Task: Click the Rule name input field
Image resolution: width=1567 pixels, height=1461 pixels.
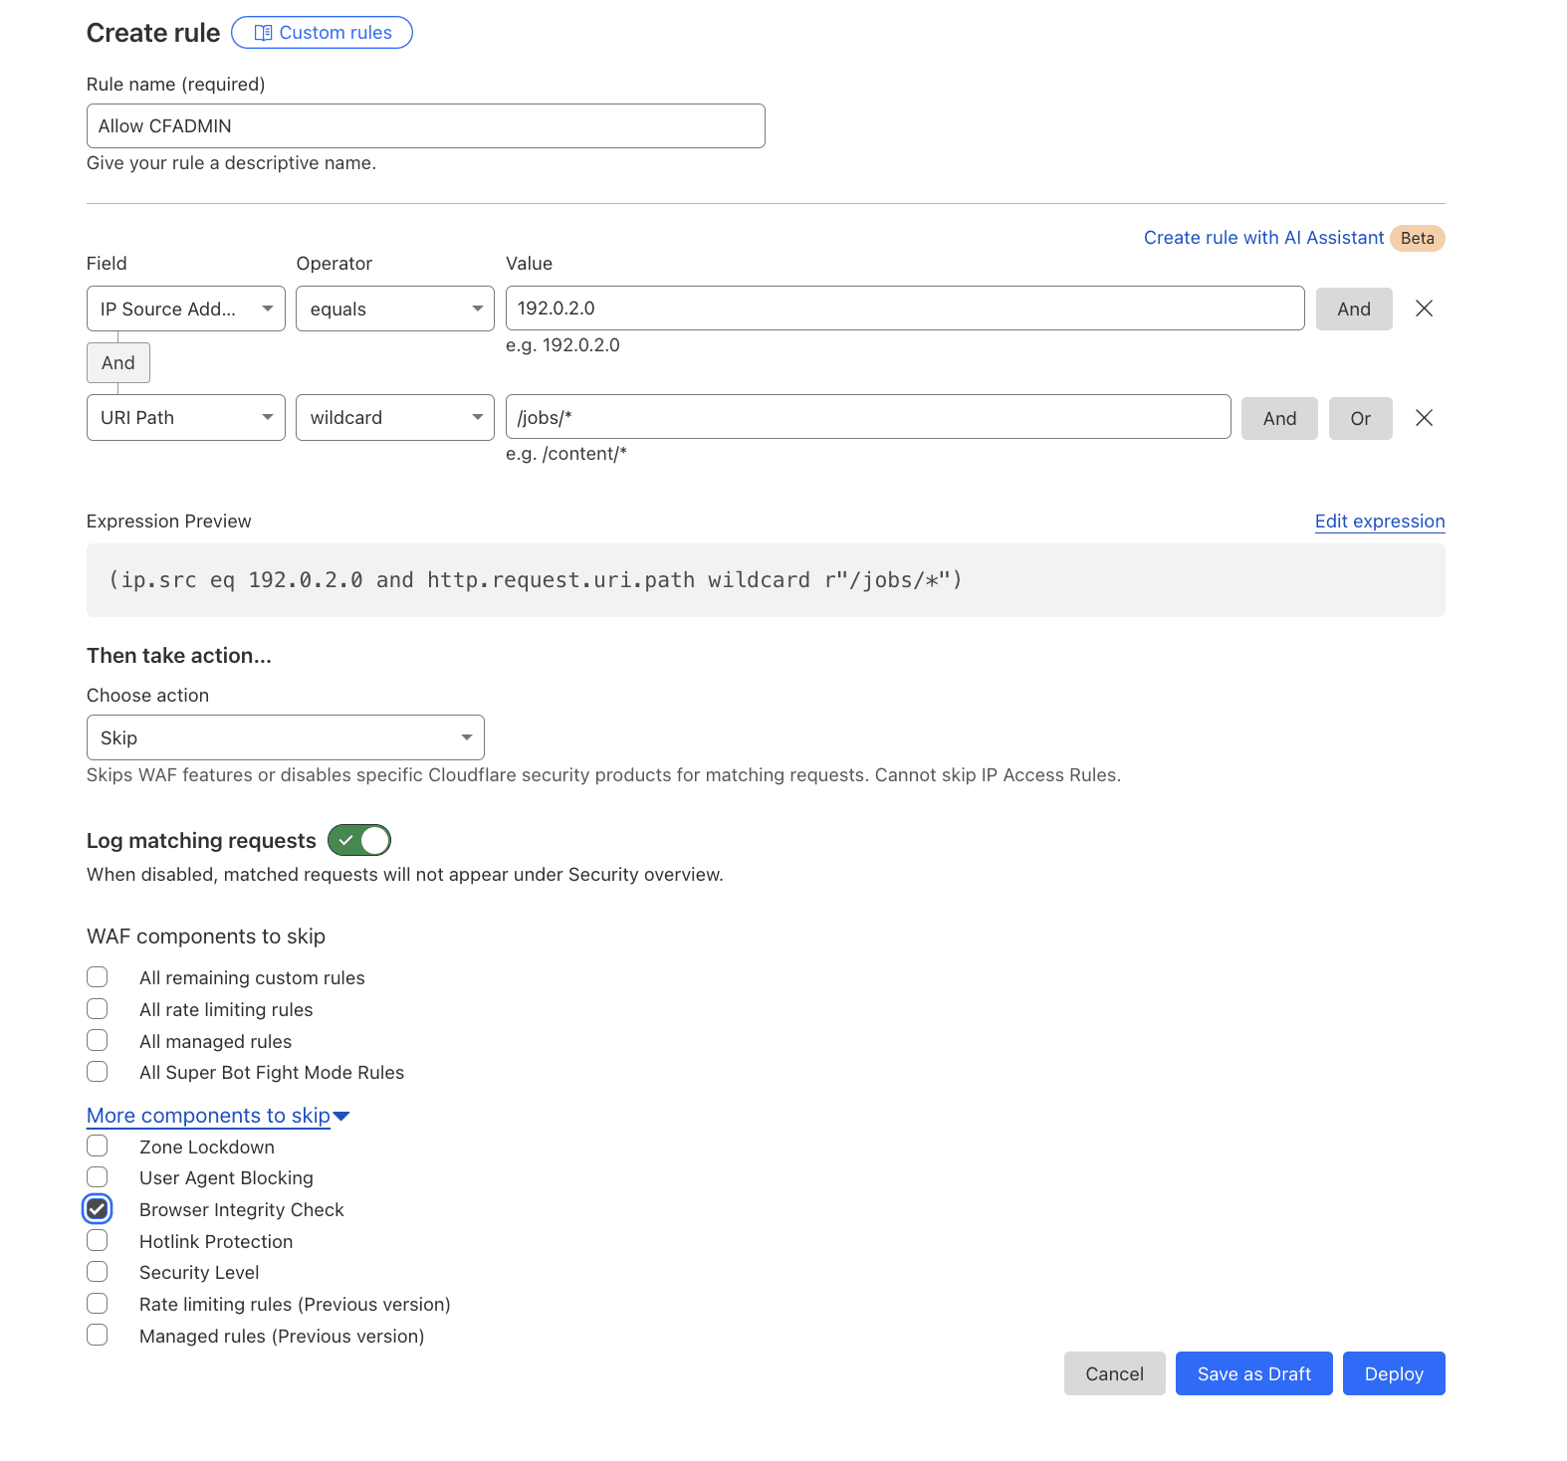Action: [426, 126]
